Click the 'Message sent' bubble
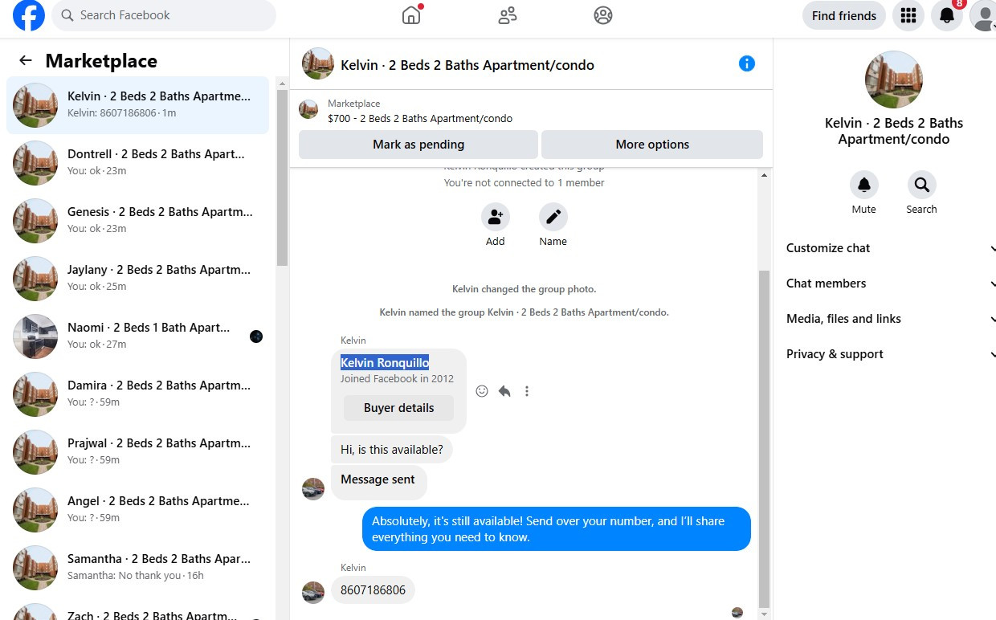Screen dimensions: 996x620 (x=378, y=483)
